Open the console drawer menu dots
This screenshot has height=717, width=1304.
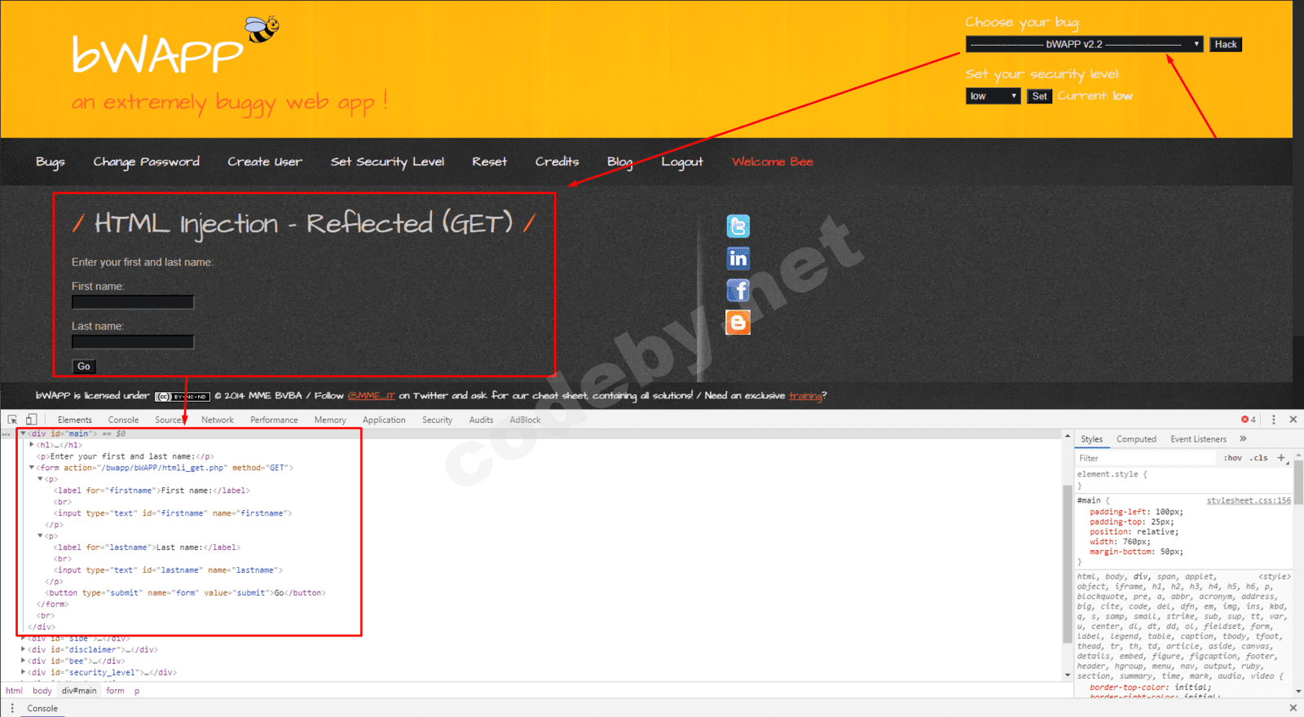12,708
